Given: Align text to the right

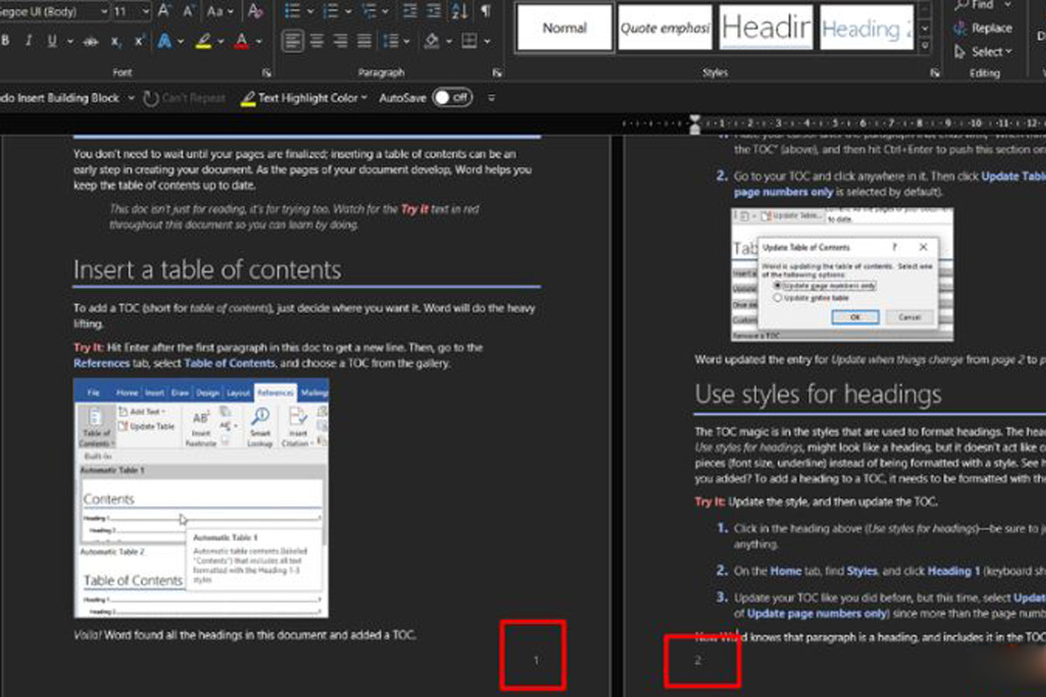Looking at the screenshot, I should pyautogui.click(x=341, y=41).
